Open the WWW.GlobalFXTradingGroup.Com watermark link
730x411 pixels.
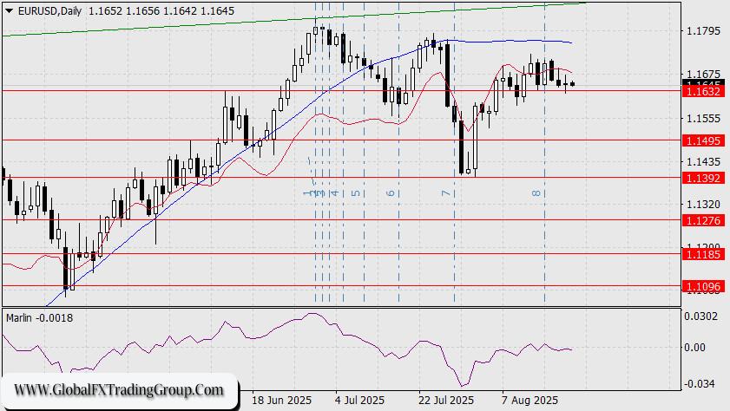coord(119,389)
